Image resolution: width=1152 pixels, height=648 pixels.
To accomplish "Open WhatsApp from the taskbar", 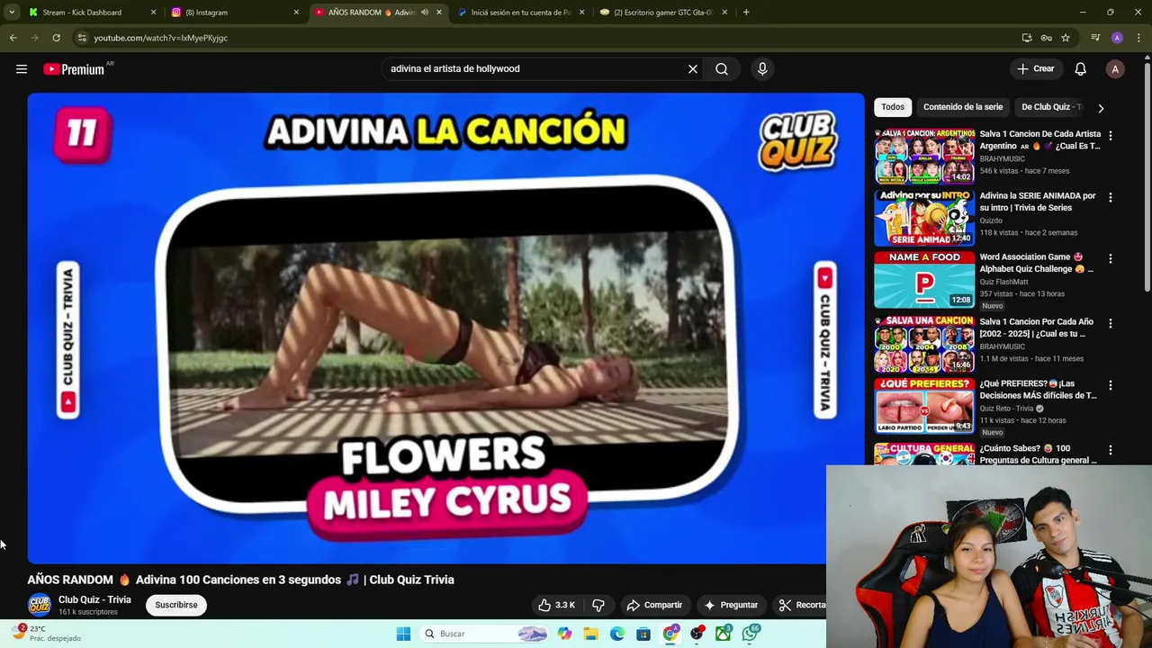I will [751, 634].
